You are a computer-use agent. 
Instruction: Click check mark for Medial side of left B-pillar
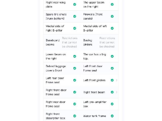pyautogui.click(x=112, y=28)
